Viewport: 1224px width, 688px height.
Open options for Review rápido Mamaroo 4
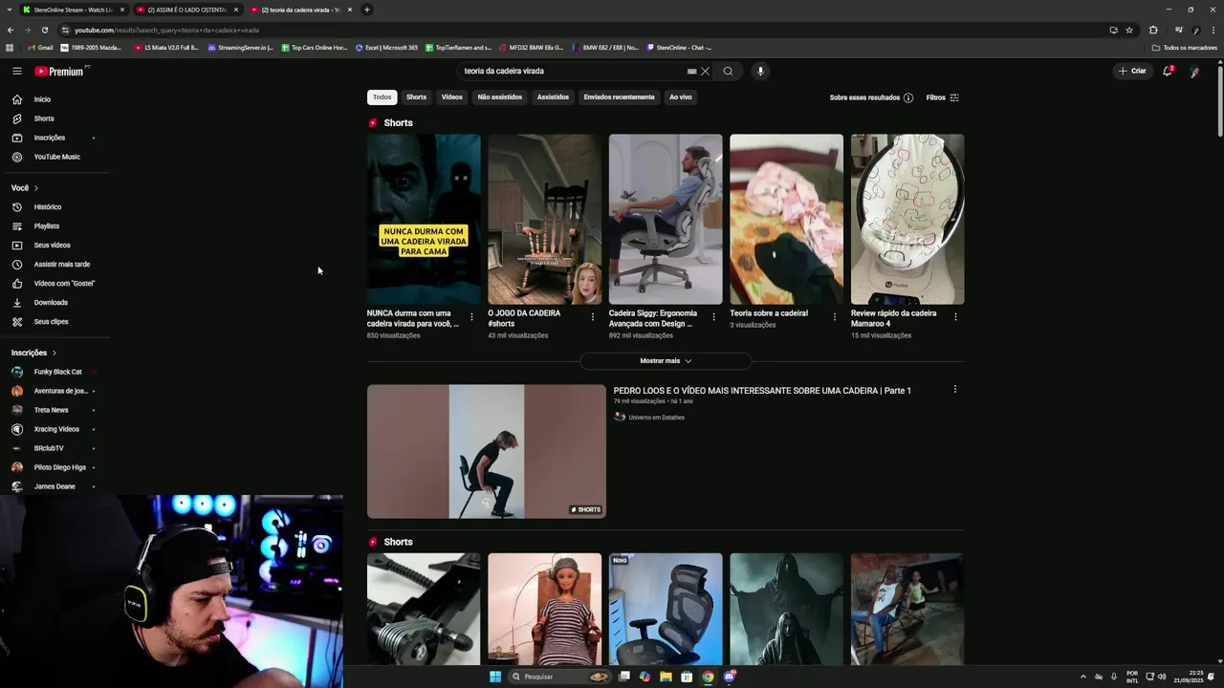[955, 316]
